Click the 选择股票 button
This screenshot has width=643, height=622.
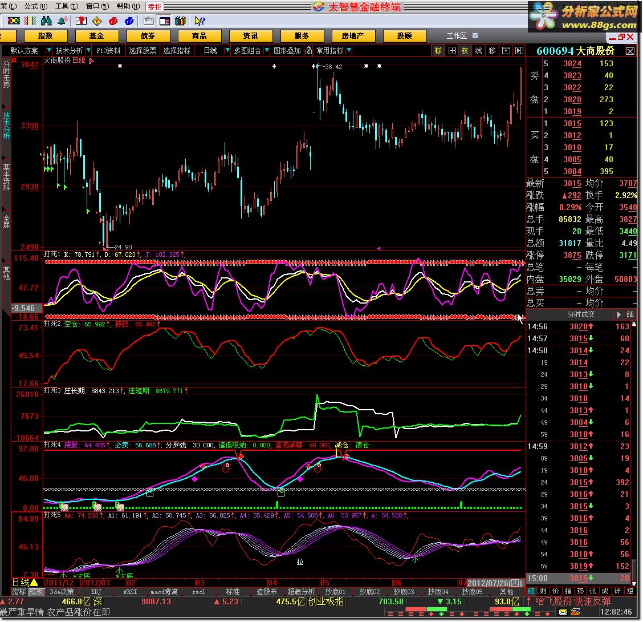(x=143, y=50)
